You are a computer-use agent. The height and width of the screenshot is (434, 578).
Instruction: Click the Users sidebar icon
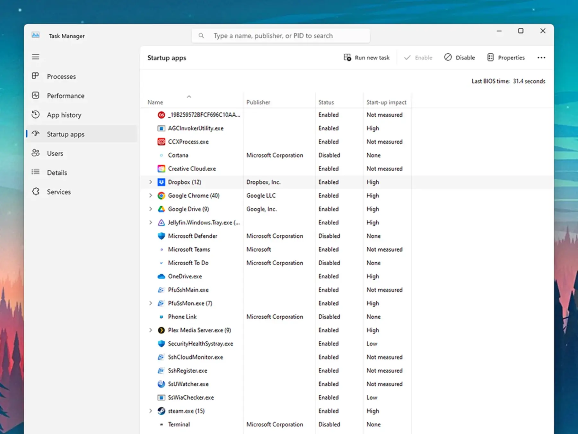pos(36,153)
